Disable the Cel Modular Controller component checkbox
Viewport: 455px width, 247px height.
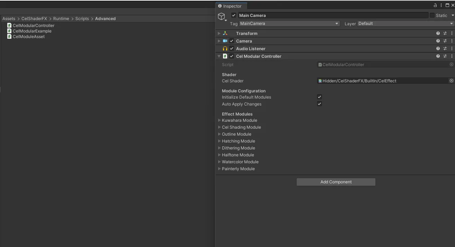pyautogui.click(x=232, y=56)
